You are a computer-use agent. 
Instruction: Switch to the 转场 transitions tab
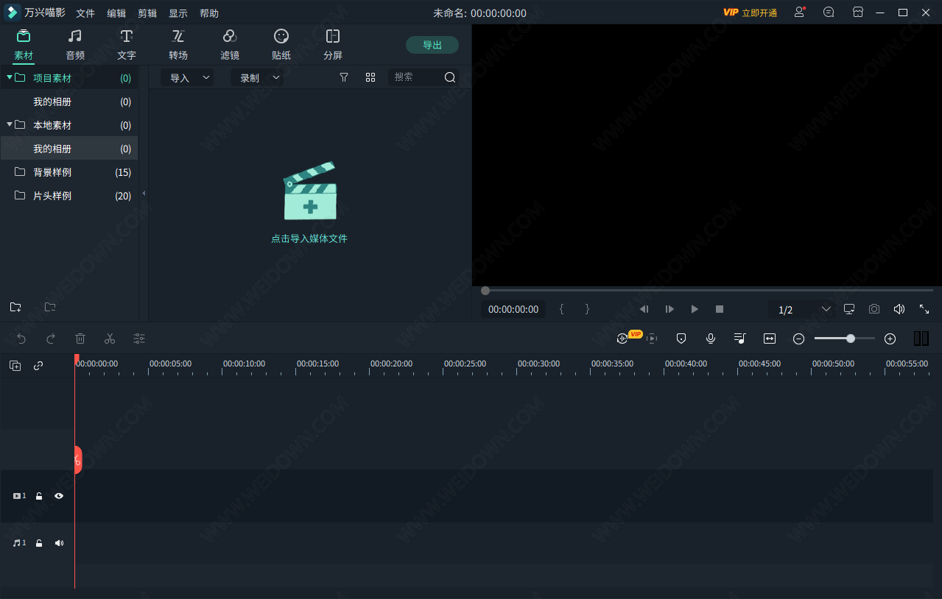pos(178,44)
